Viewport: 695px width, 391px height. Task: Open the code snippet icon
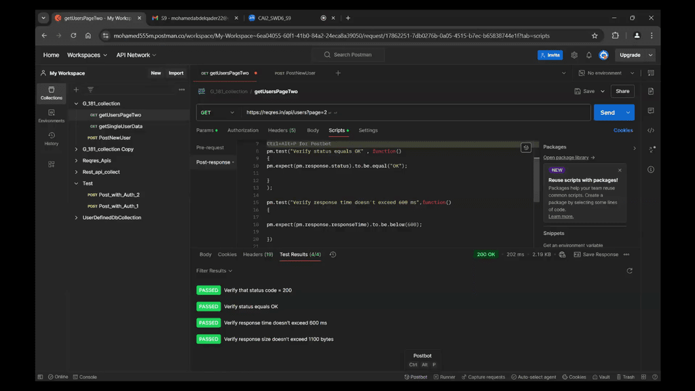[x=651, y=130]
